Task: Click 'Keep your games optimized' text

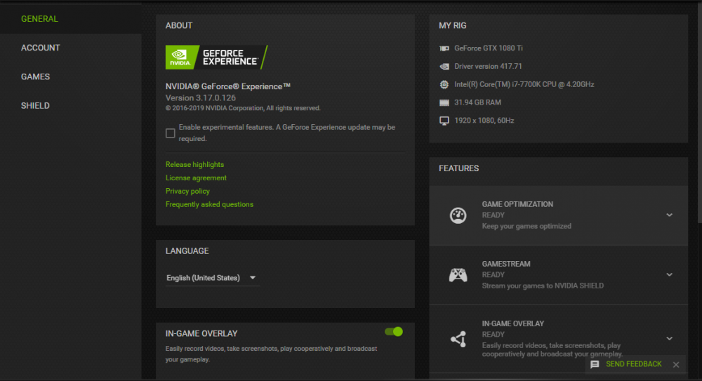Action: [526, 226]
